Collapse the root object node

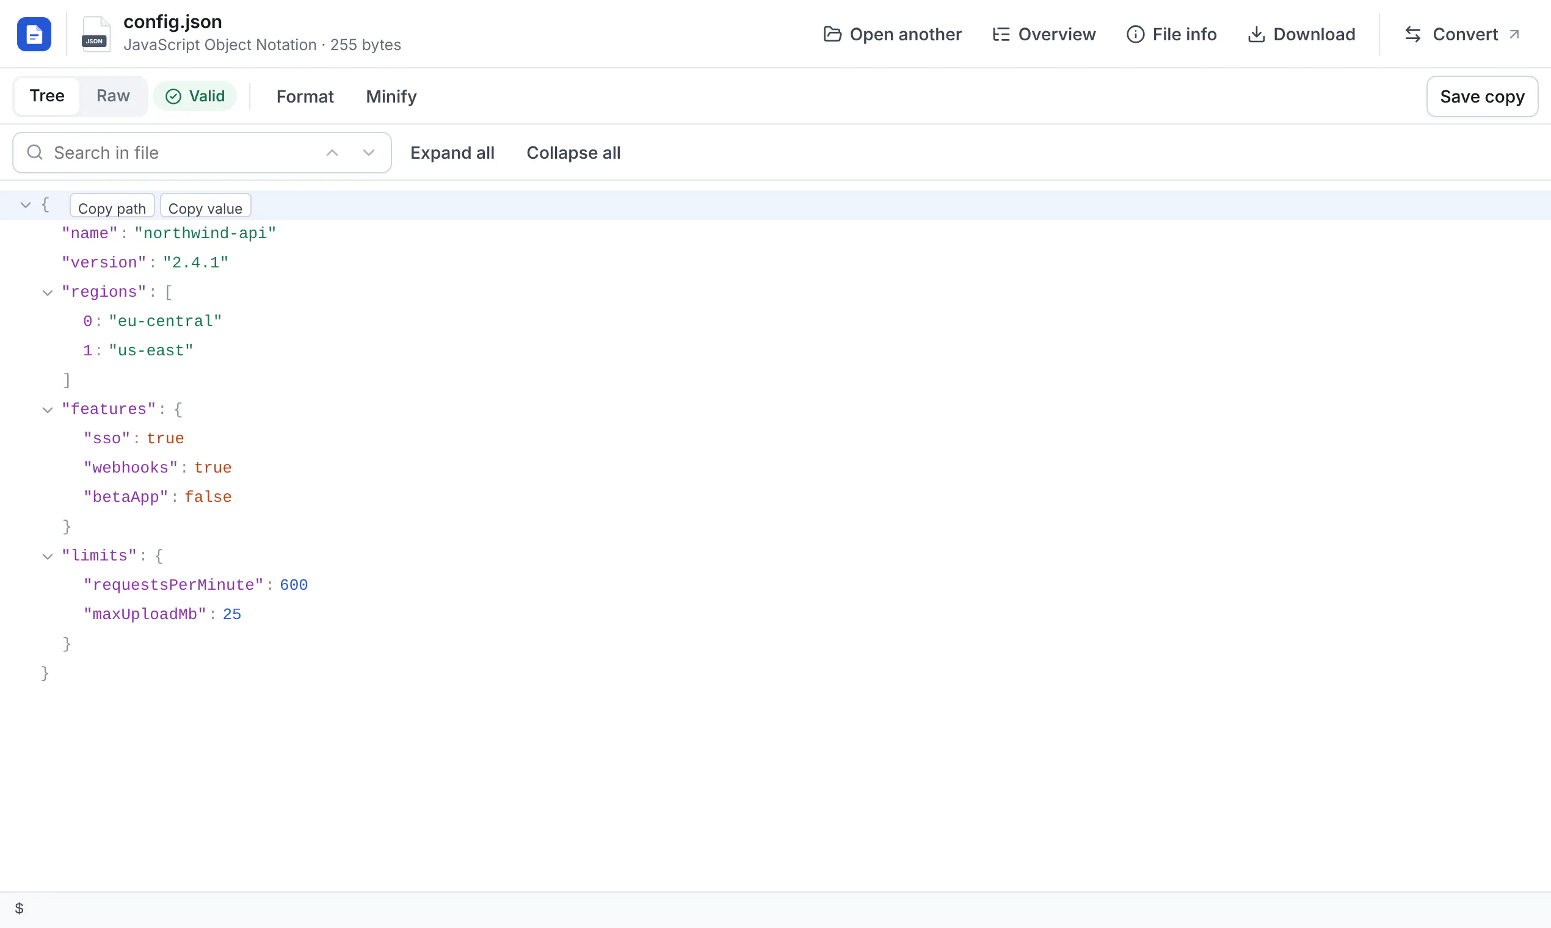pyautogui.click(x=26, y=205)
